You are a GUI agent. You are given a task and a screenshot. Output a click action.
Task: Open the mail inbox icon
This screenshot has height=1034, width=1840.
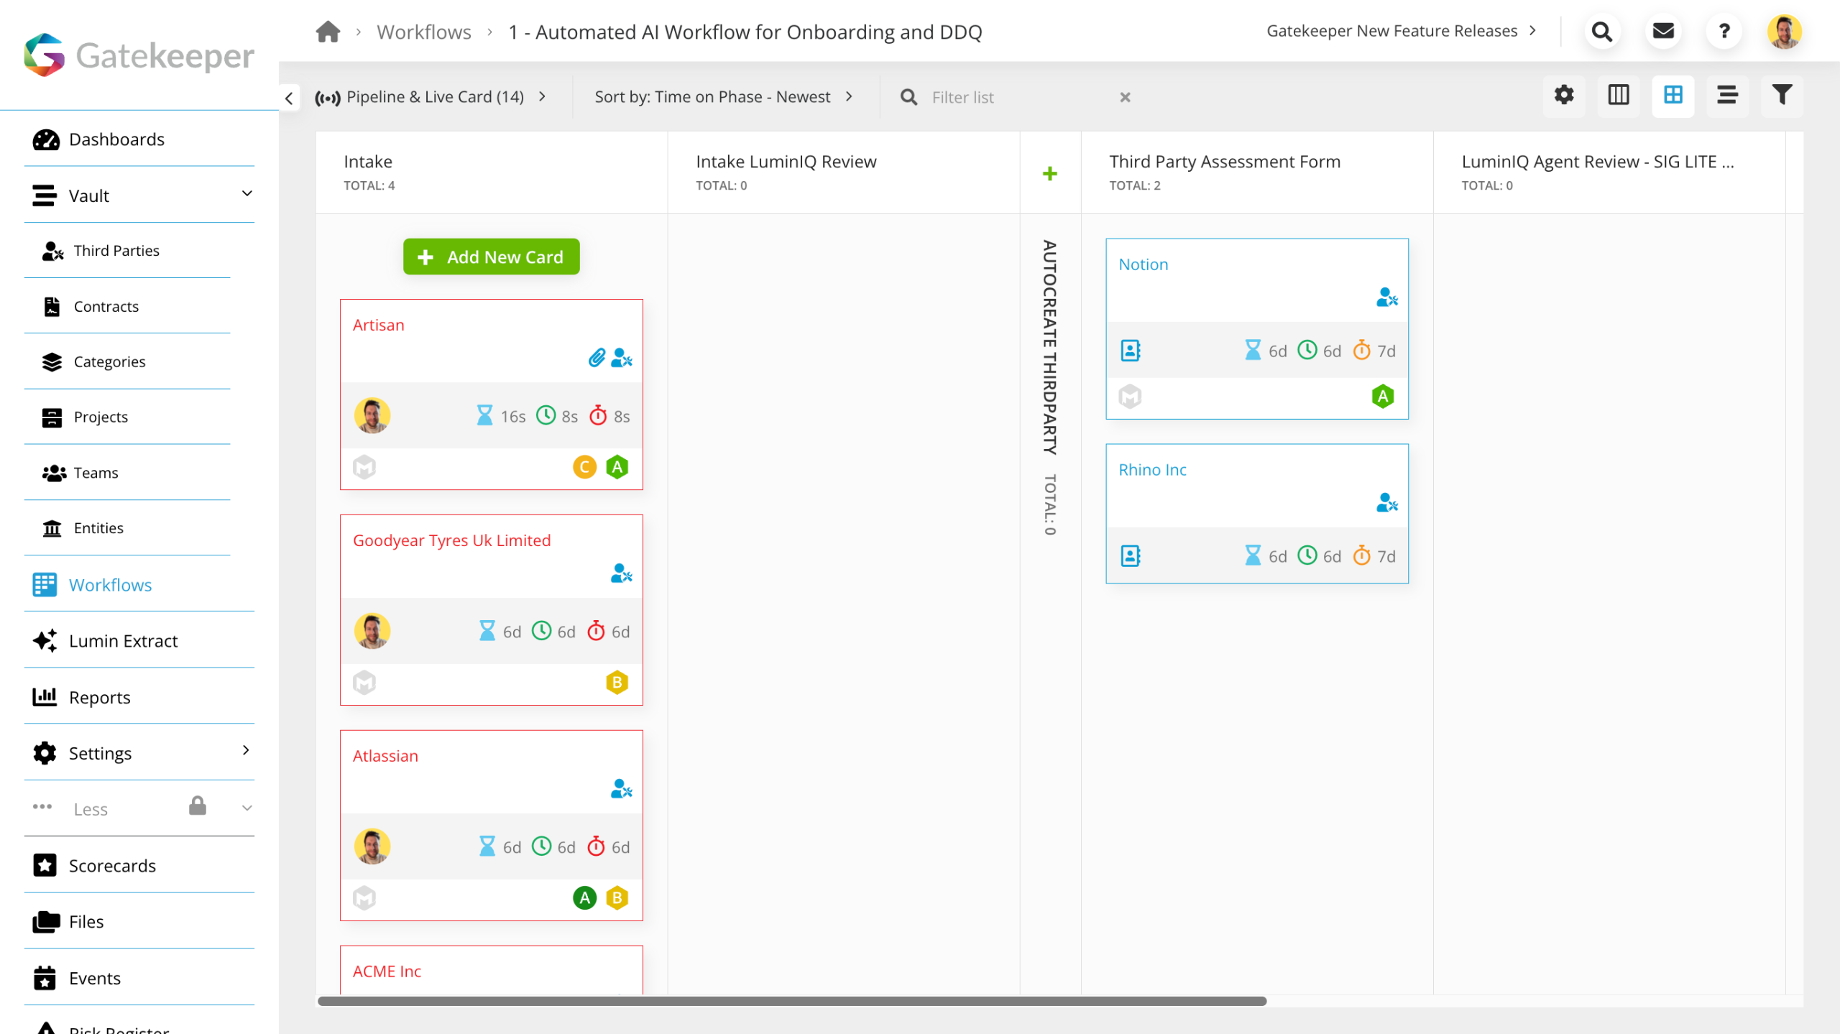pos(1663,31)
